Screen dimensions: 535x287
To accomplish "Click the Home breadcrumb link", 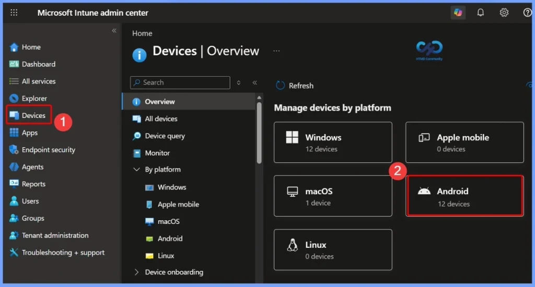I will click(x=142, y=33).
